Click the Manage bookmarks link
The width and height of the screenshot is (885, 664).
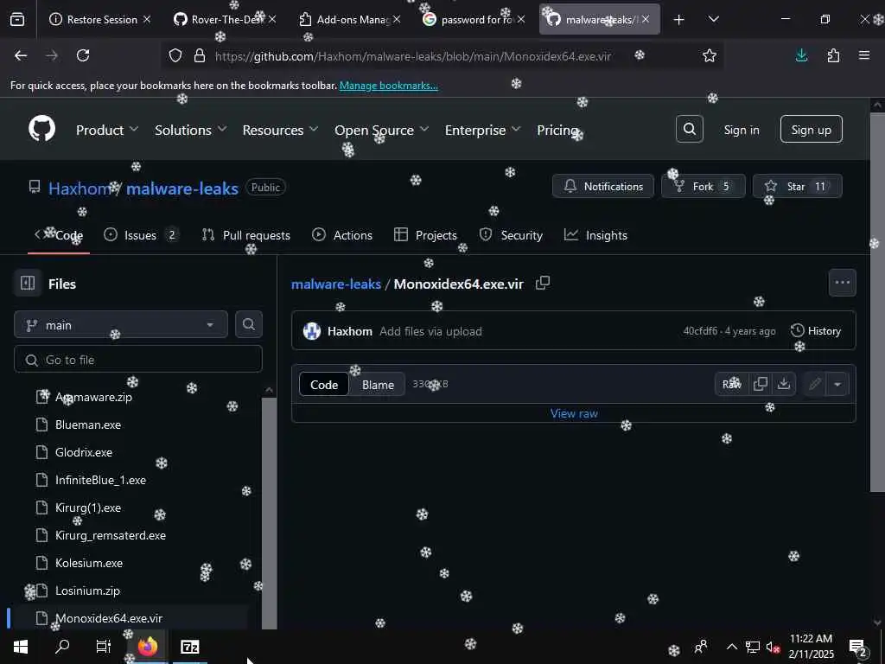click(389, 86)
